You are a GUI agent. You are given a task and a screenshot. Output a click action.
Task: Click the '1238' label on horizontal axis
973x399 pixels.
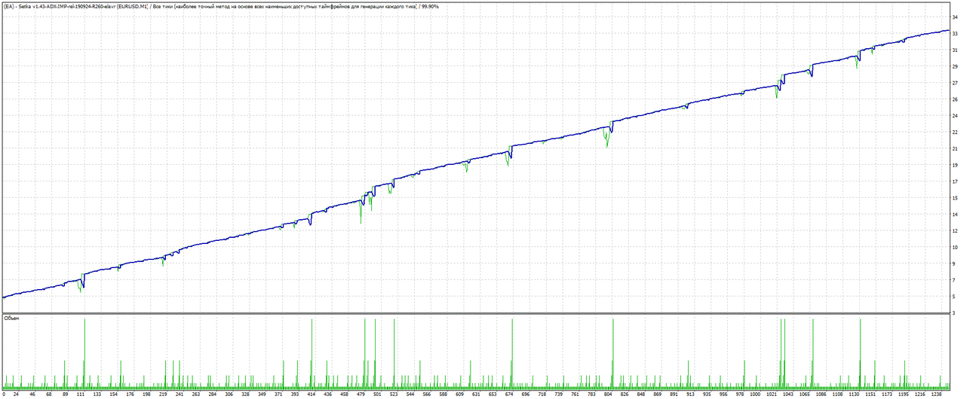[x=935, y=394]
